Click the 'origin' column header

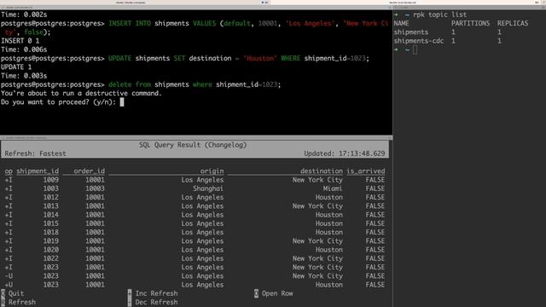coord(212,171)
